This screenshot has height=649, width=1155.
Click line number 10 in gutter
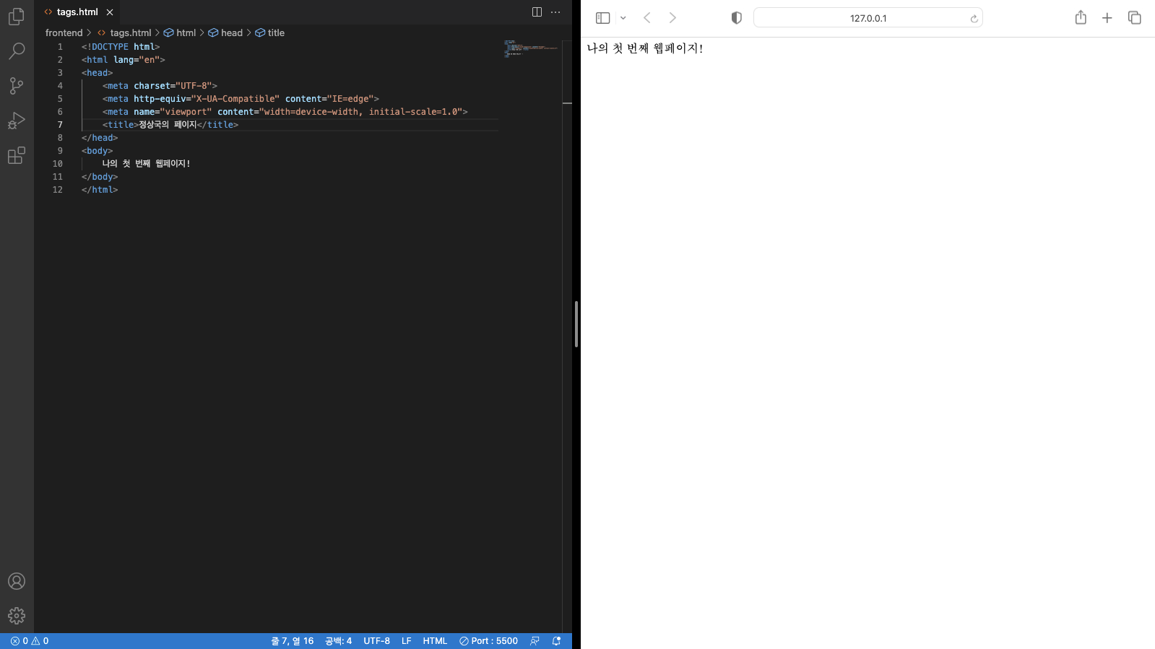(x=58, y=164)
